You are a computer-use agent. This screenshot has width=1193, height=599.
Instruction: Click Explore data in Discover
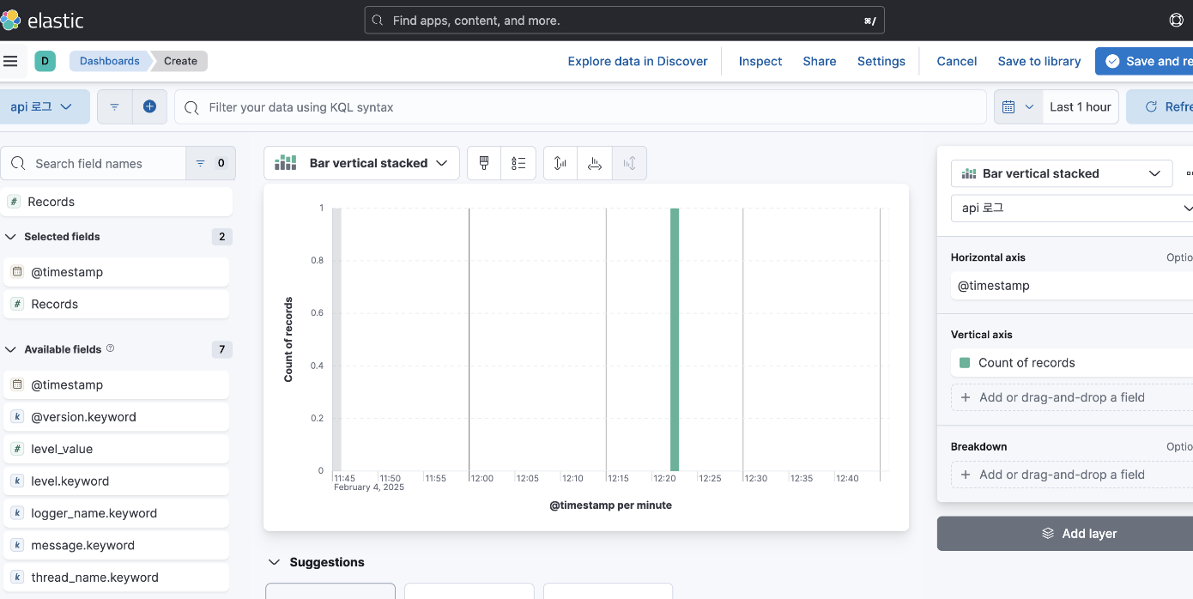click(x=638, y=61)
